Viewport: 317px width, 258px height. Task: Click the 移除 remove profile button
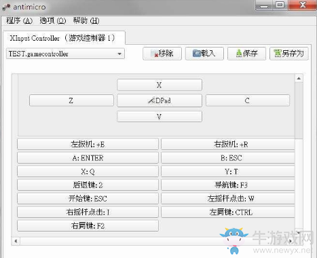[x=162, y=54]
